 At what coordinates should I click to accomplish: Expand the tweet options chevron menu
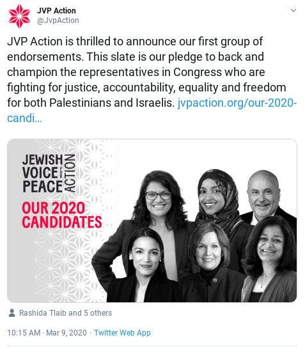[x=293, y=10]
